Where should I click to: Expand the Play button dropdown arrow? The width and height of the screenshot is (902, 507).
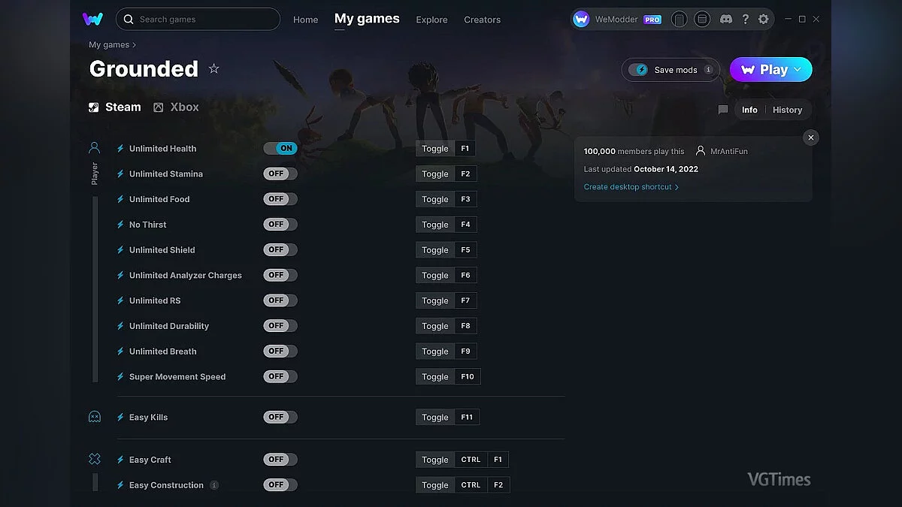click(x=798, y=69)
